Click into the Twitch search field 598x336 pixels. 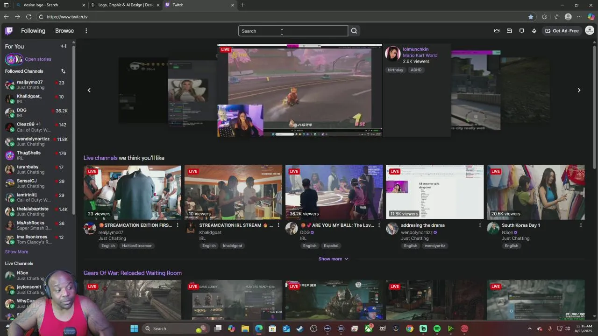pyautogui.click(x=293, y=31)
